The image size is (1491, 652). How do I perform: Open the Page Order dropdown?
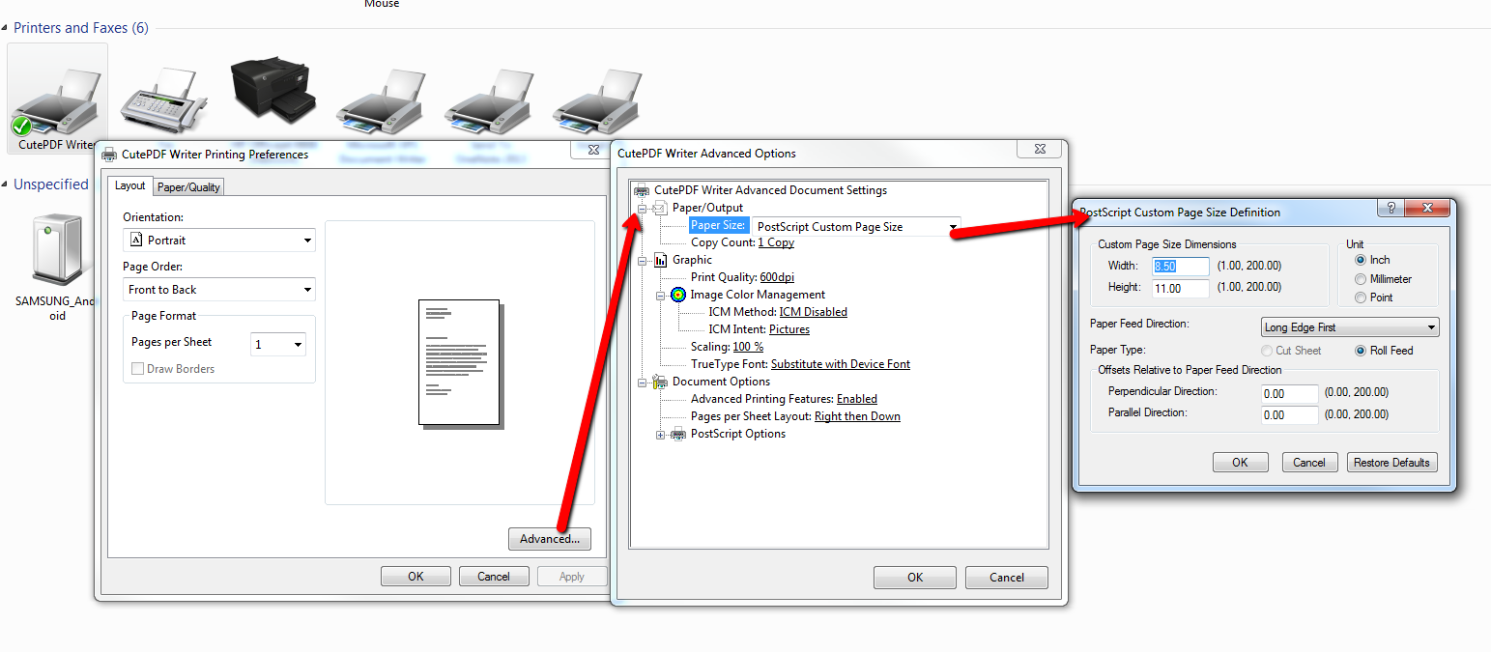(x=219, y=289)
